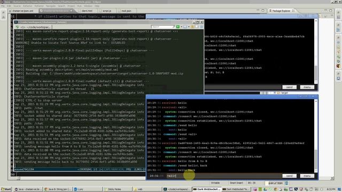
Task: Click 'target' folder in Package Explorer
Action: 284,93
